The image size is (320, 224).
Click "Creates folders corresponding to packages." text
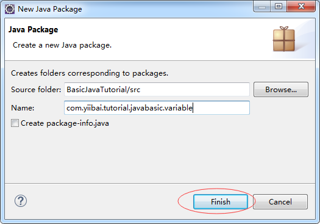pos(90,73)
